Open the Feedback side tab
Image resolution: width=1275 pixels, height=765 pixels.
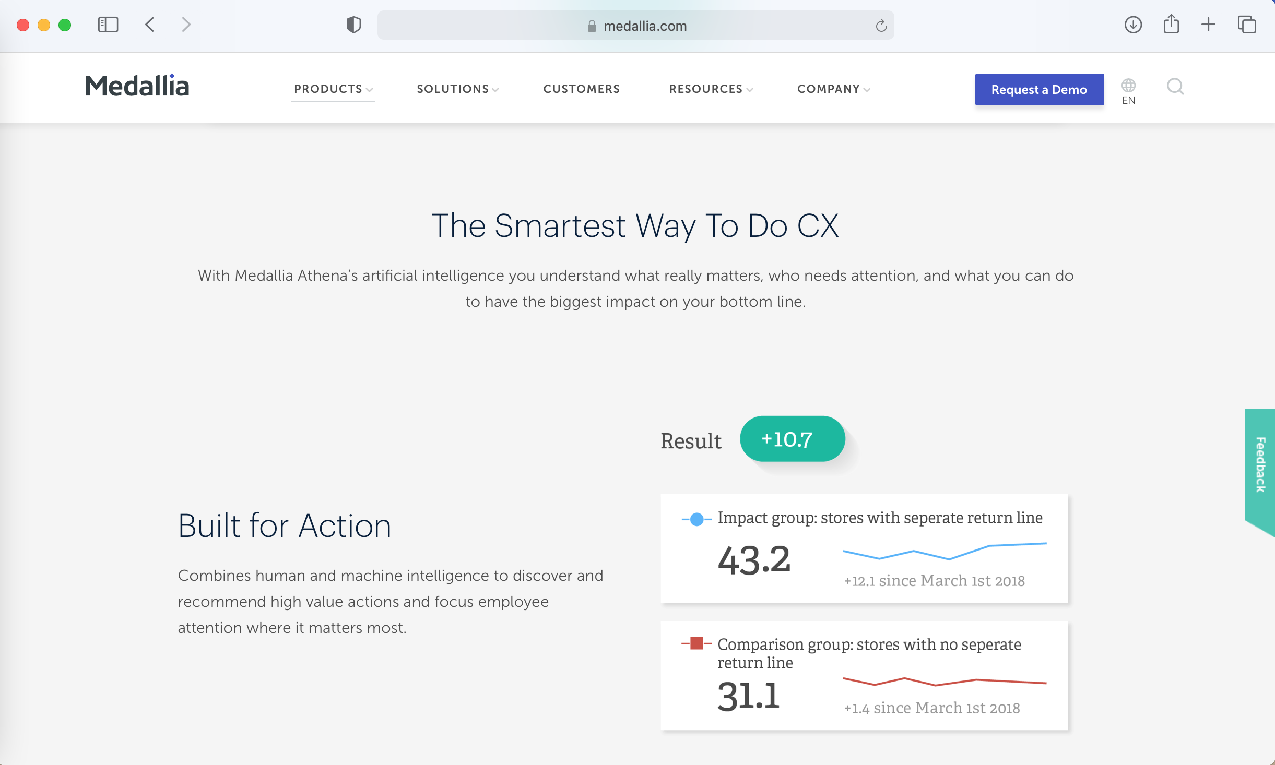pyautogui.click(x=1260, y=464)
